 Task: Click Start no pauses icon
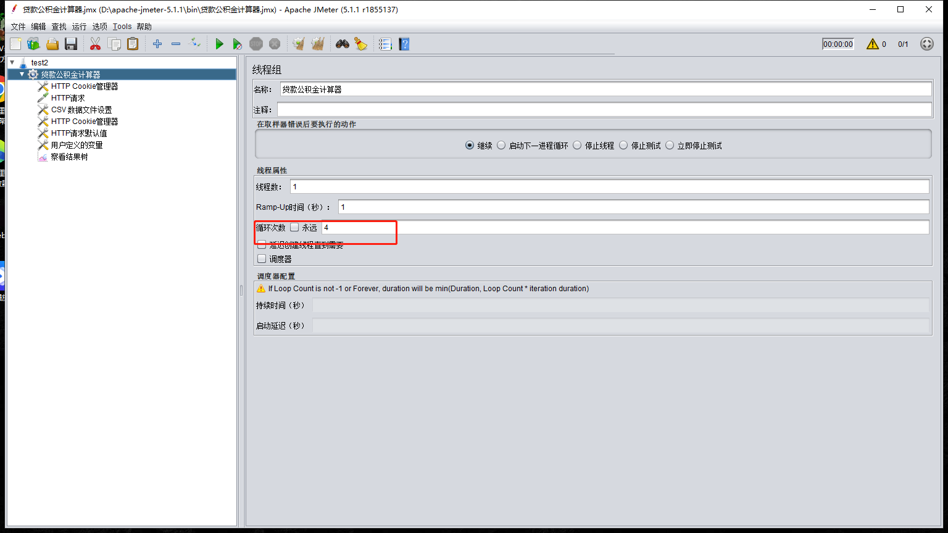pos(238,44)
